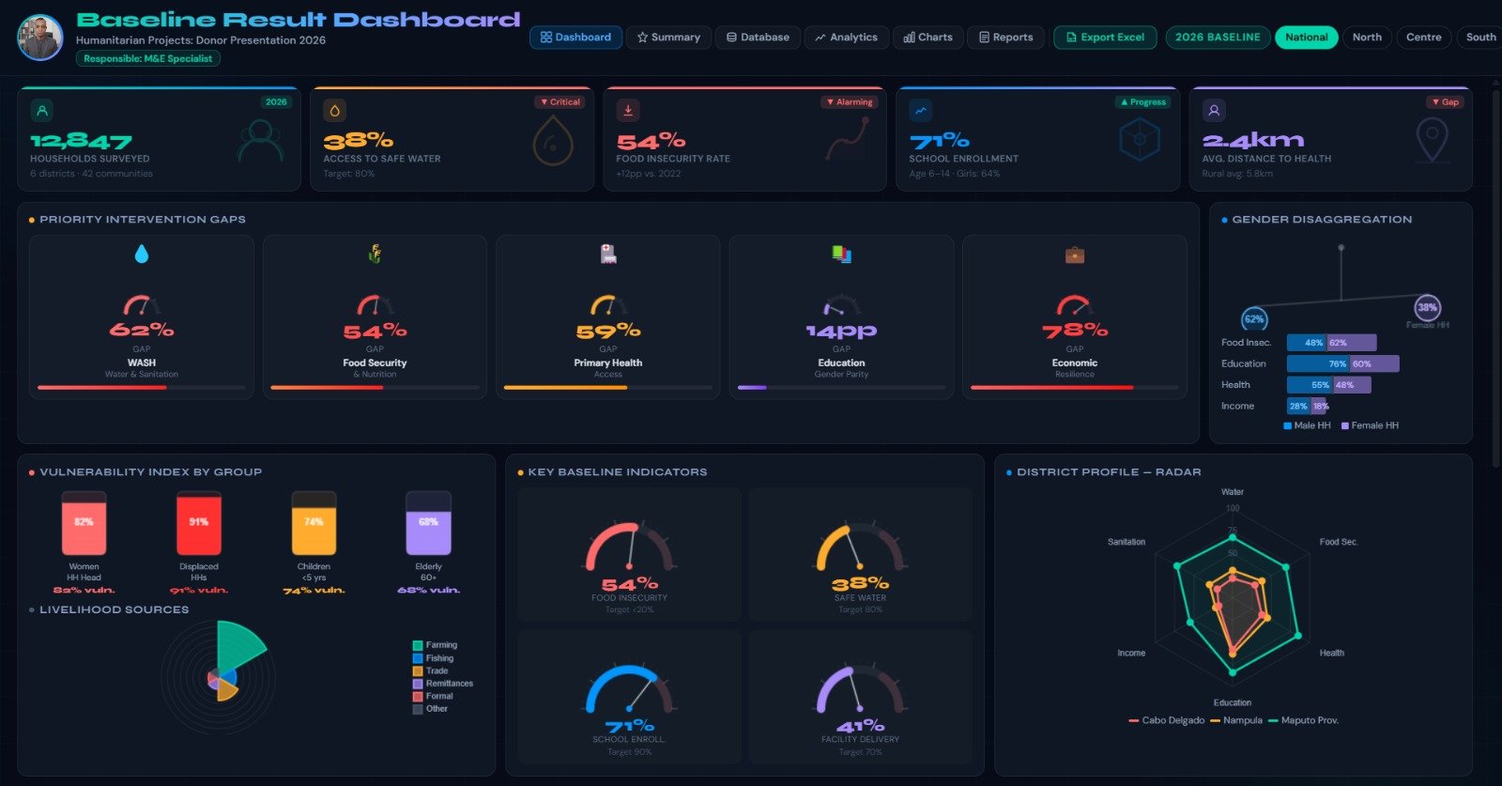Click the trend line icon on school enrollment card
The image size is (1502, 786).
click(x=921, y=111)
